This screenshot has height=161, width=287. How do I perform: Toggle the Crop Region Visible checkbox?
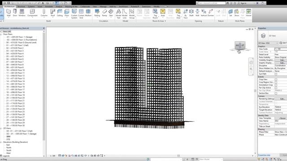276,82
